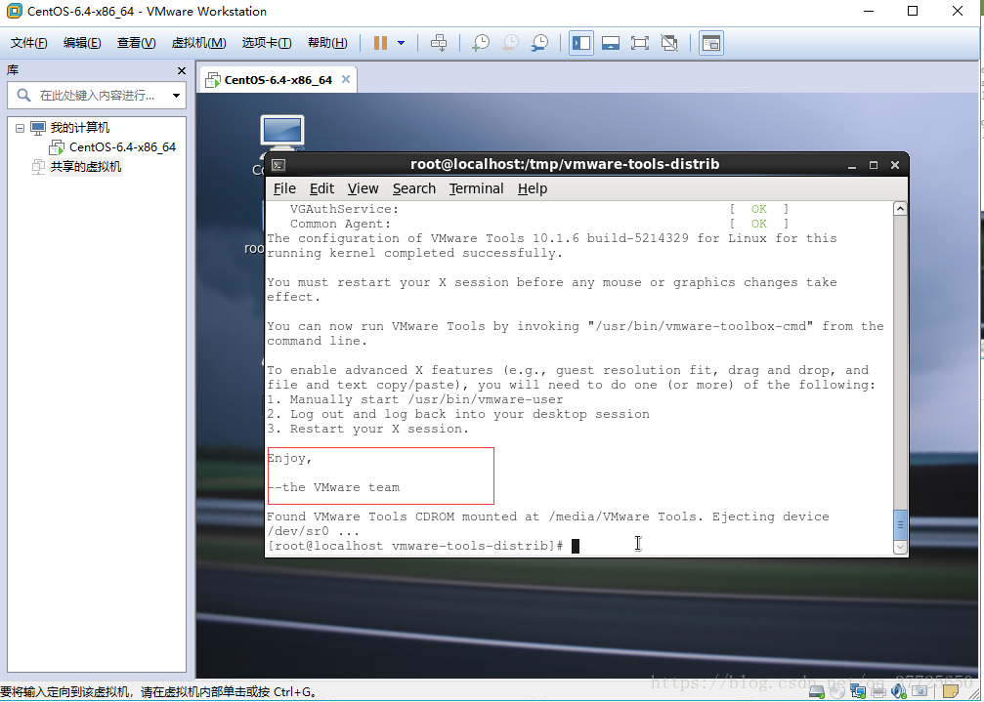This screenshot has width=984, height=702.
Task: Open the library search filter dropdown
Action: [176, 96]
